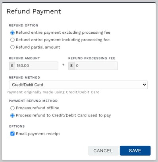Viewport: 158px width, 162px height.
Task: Click the Refund Processing Fee field
Action: click(96, 66)
